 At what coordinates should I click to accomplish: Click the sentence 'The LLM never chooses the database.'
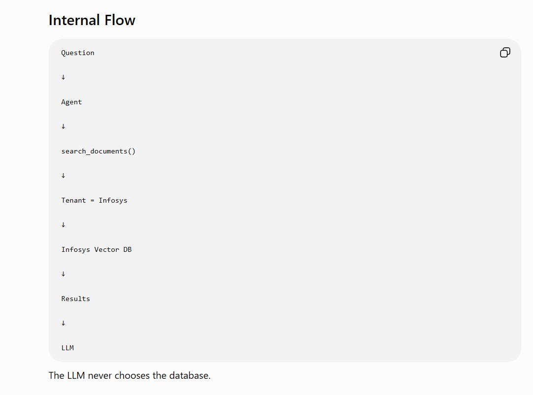click(x=129, y=376)
